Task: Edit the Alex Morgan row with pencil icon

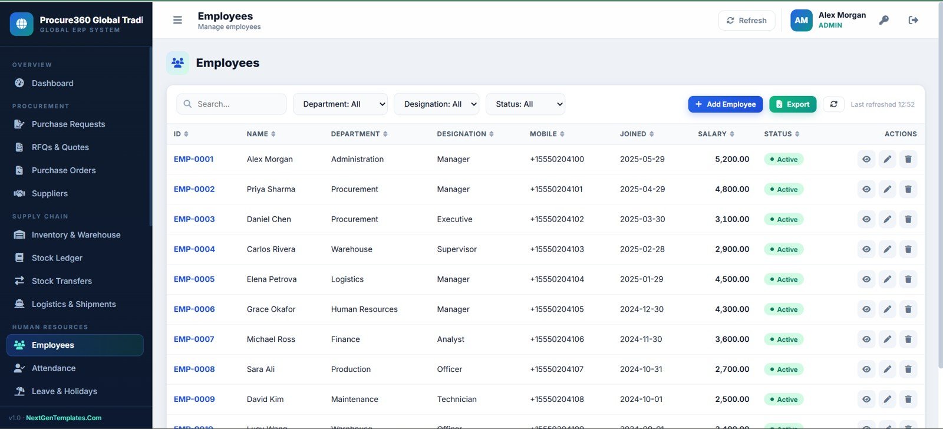Action: (887, 159)
